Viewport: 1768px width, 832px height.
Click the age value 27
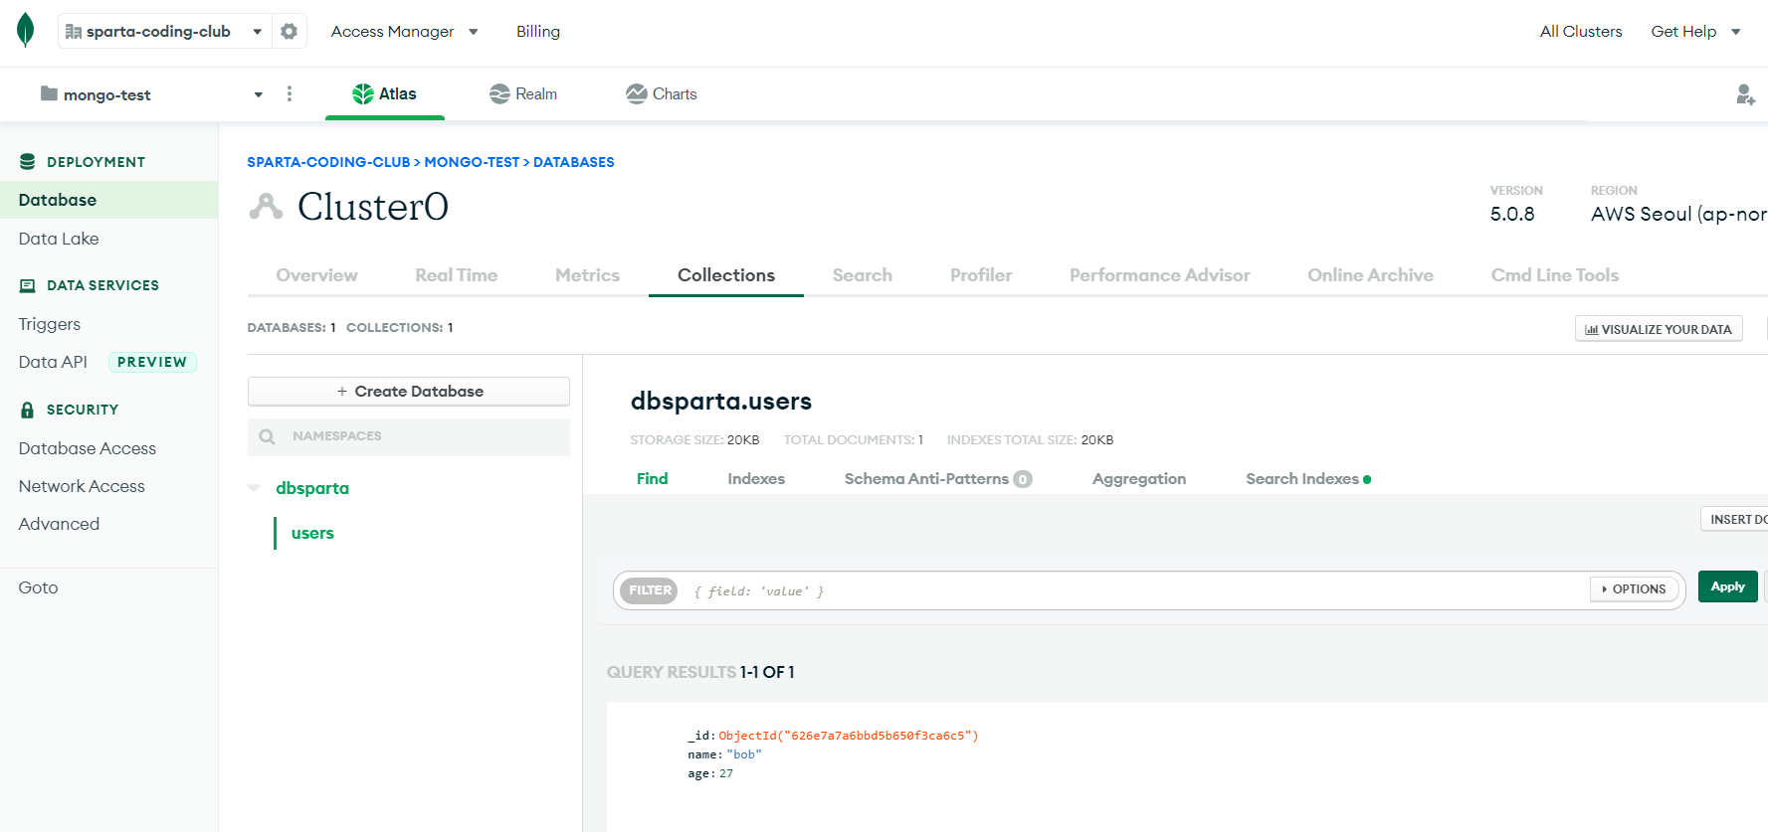point(726,773)
